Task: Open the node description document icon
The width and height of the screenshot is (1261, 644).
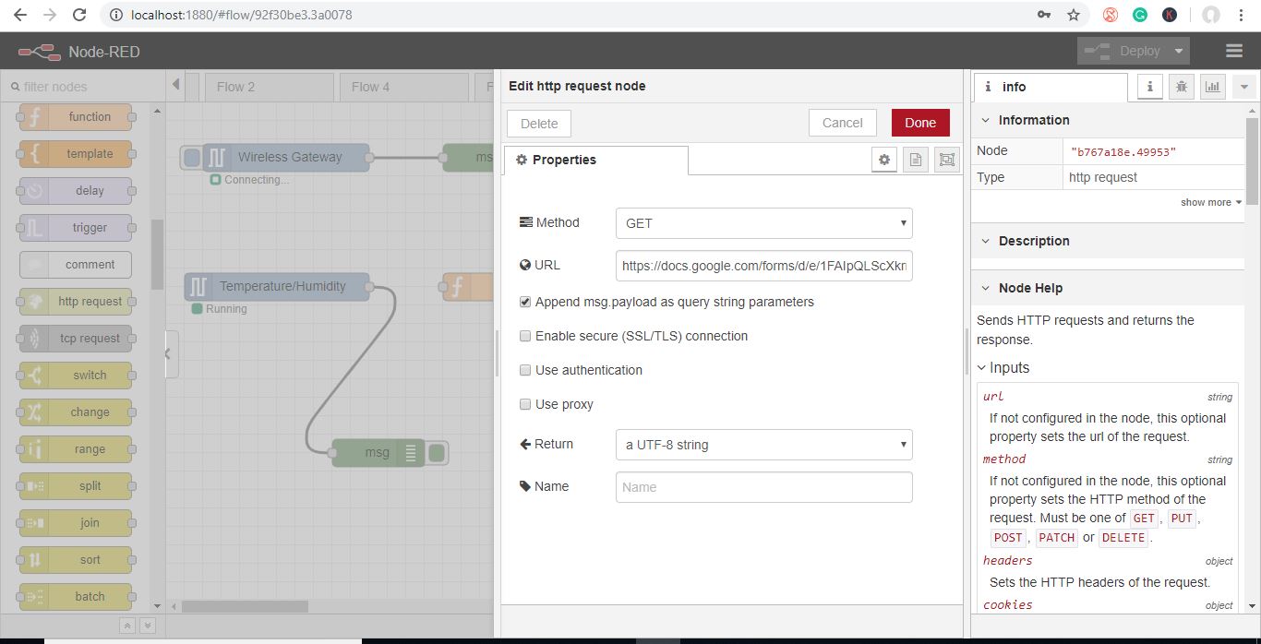Action: 915,160
